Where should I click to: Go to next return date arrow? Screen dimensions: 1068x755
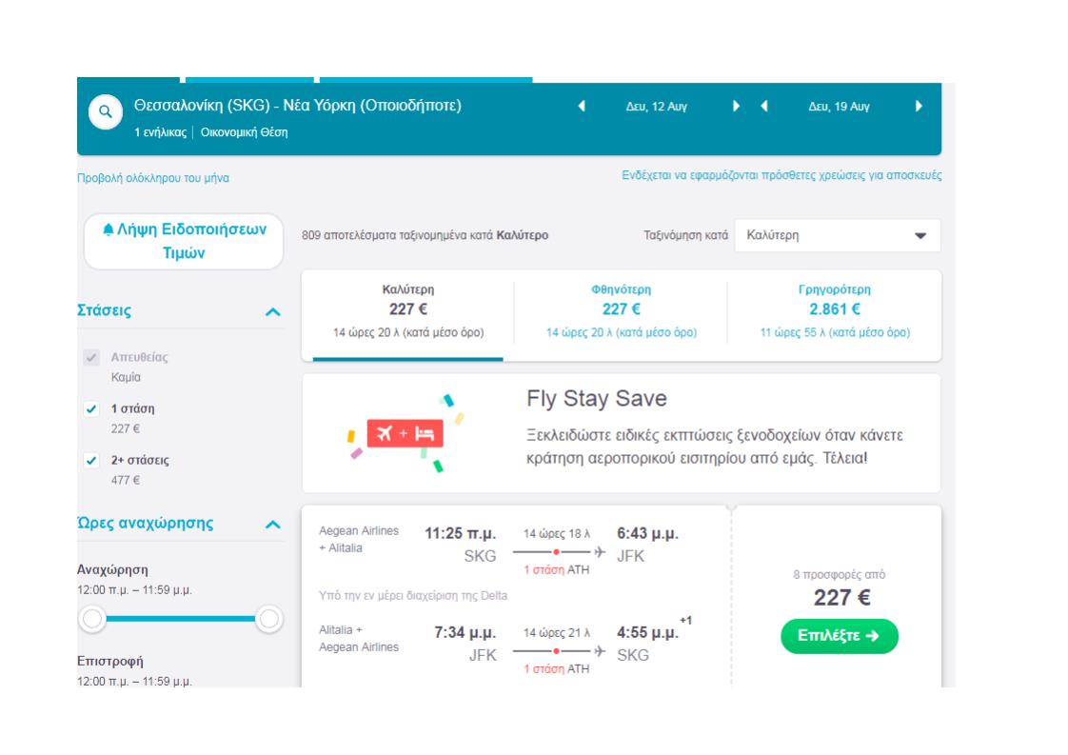pos(919,107)
